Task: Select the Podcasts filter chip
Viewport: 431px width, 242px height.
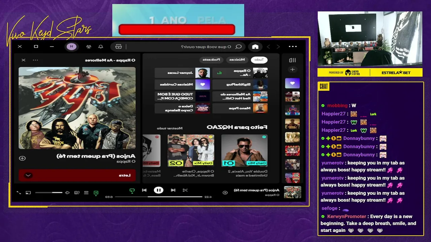Action: coord(211,60)
